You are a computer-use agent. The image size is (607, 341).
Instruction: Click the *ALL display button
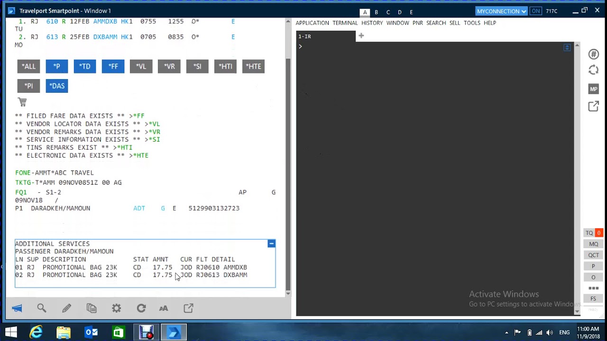(x=28, y=66)
